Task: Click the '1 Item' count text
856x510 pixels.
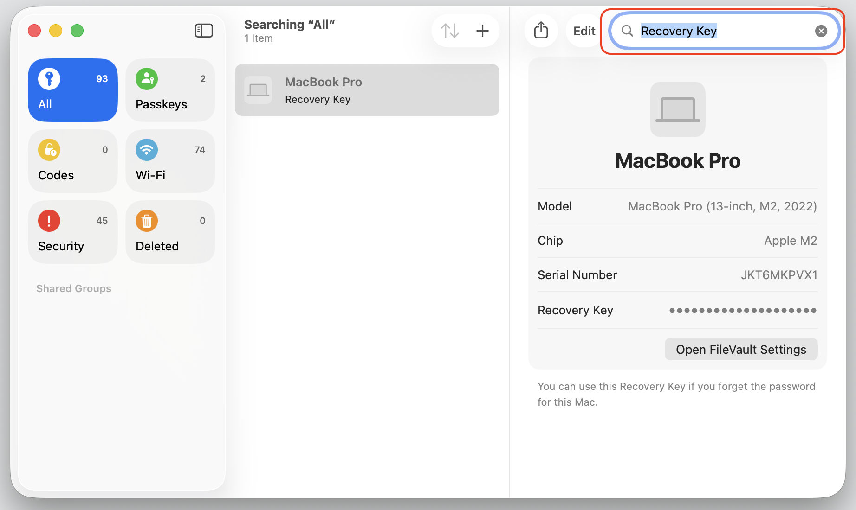Action: (x=259, y=38)
